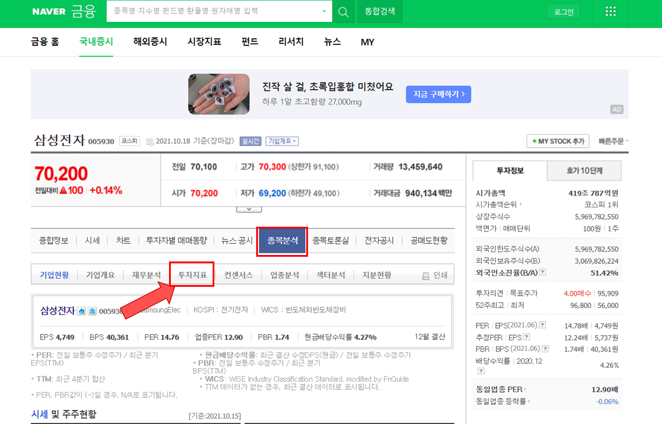Image resolution: width=662 pixels, height=424 pixels.
Task: Click the 로그인 button
Action: 564,12
